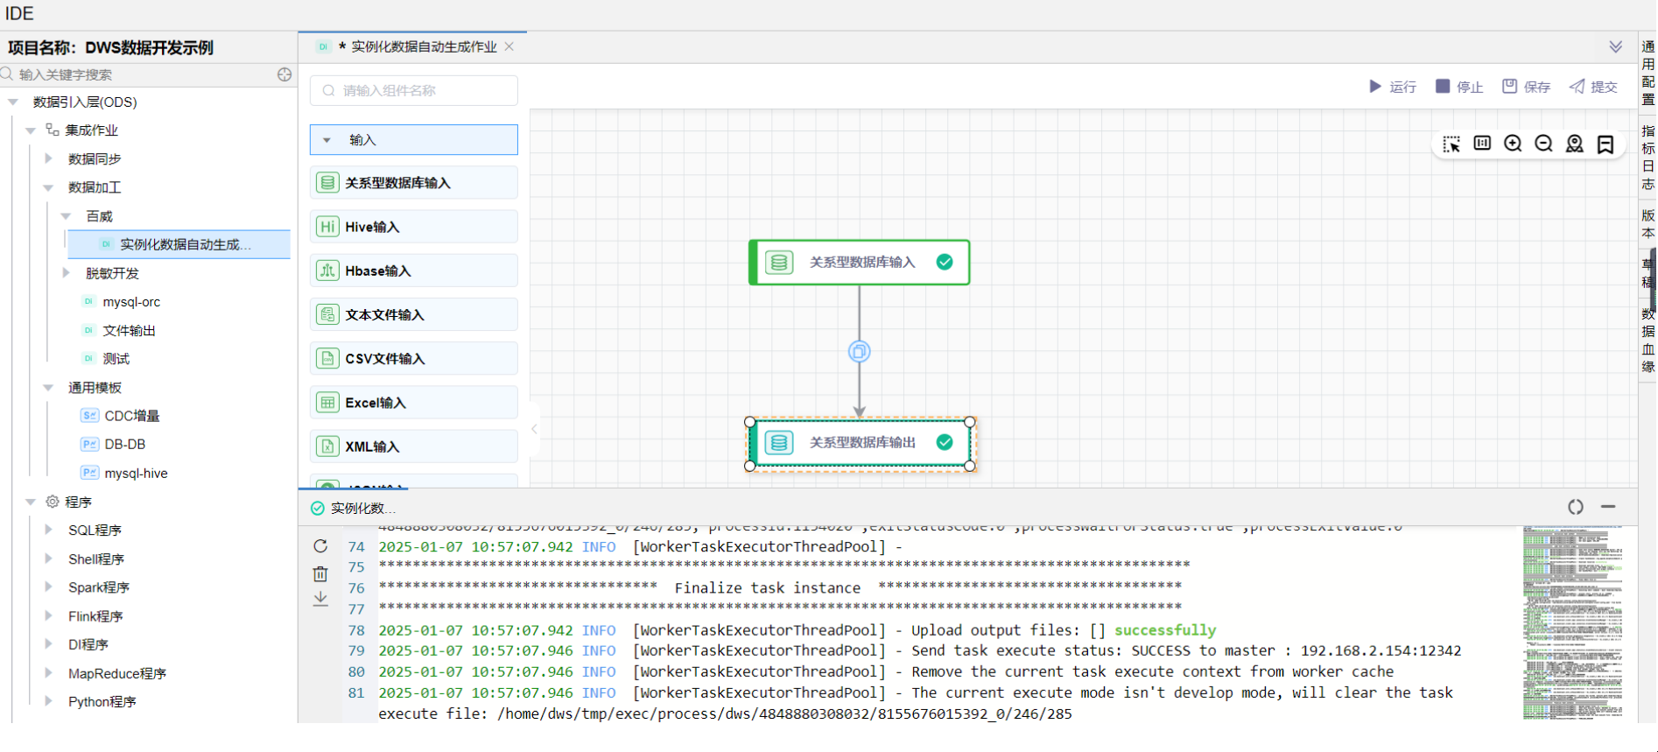Click the copy icon on the connector line
Image resolution: width=1658 pixels, height=752 pixels.
(859, 352)
